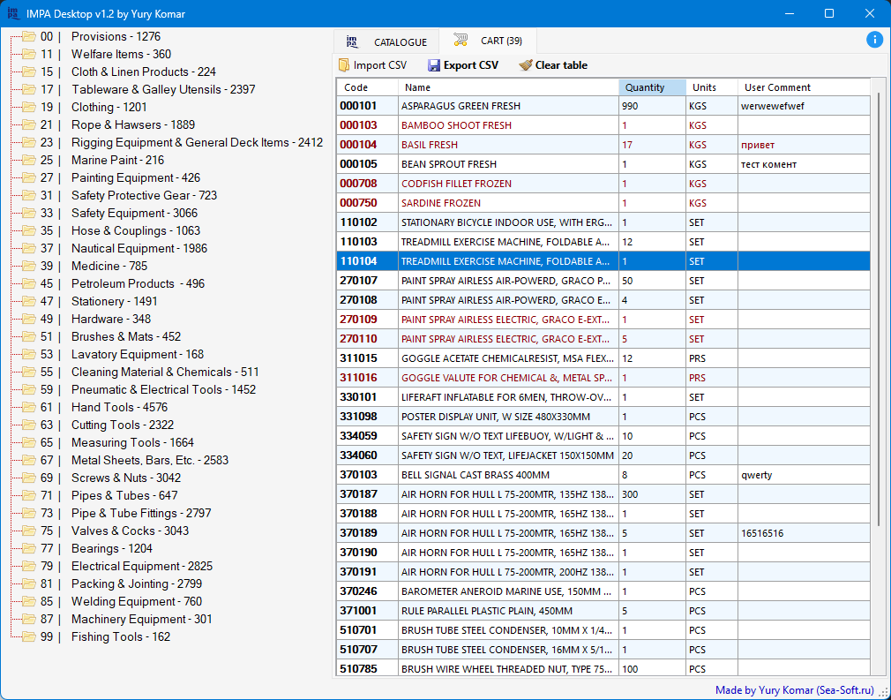Viewport: 891px width, 700px height.
Task: Click the Export CSV floppy disk icon
Action: click(434, 65)
